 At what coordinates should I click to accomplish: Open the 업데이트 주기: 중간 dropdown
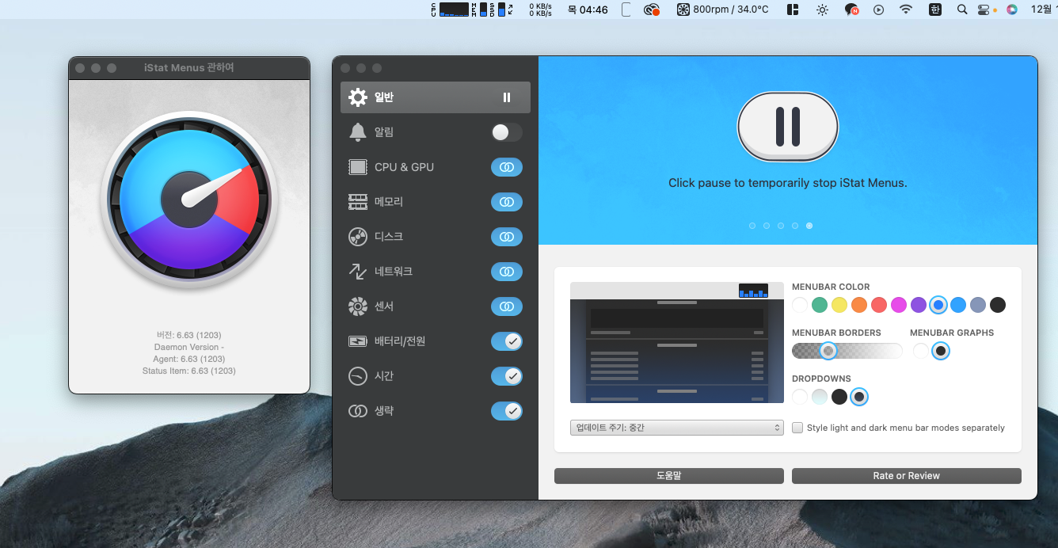[677, 428]
